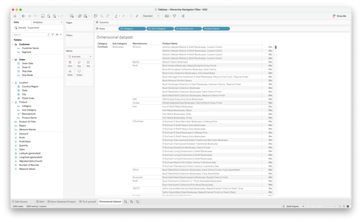Open the Standard fit dropdown
Screen dimensions: 362x222
[158, 16]
